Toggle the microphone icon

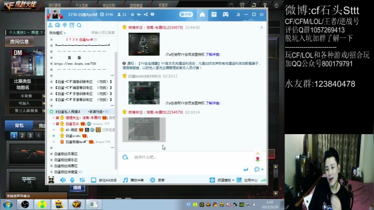click(x=72, y=180)
